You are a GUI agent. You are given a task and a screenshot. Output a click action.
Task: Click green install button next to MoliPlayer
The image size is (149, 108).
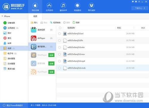pyautogui.click(x=51, y=55)
